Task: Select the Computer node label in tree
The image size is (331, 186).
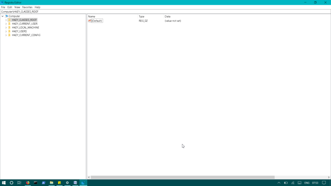Action: [14, 16]
